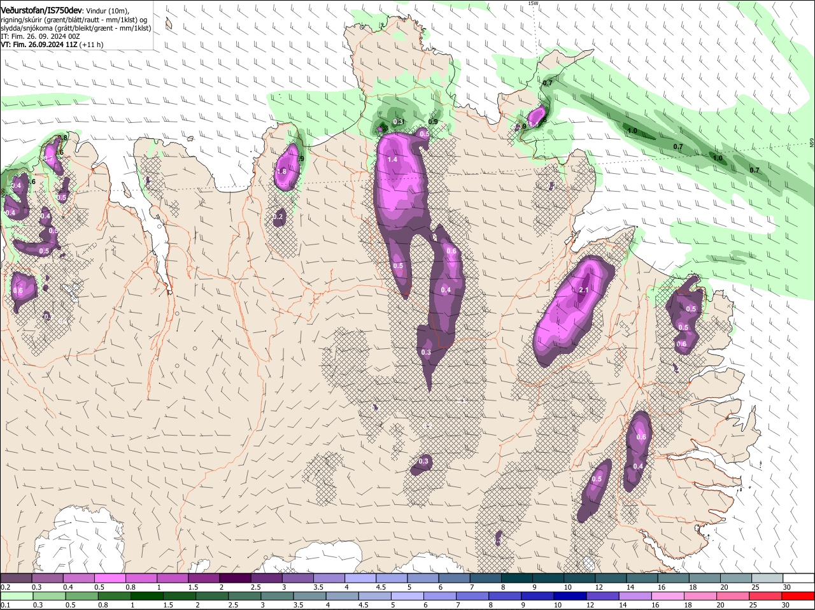This screenshot has height=610, width=815.
Task: Click the 2.1 precipitation value on the map
Action: click(584, 290)
